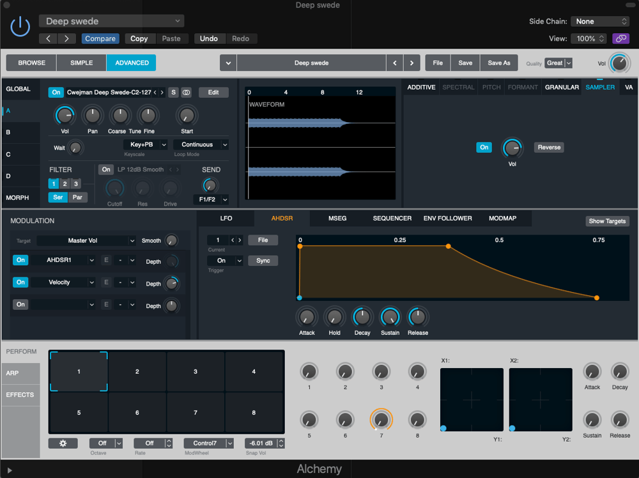
Task: Open the Continuous loop mode dropdown
Action: pyautogui.click(x=201, y=144)
